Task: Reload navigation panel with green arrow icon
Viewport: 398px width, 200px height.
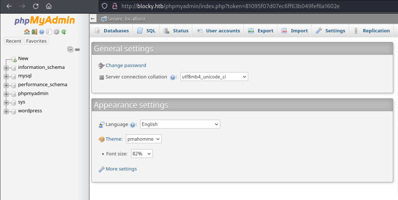Action: (x=64, y=32)
